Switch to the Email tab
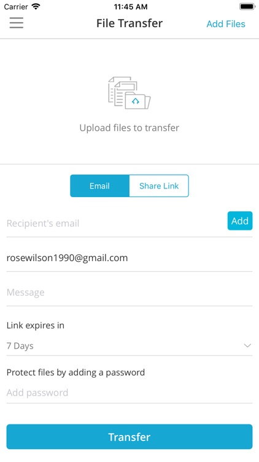This screenshot has height=462, width=259. point(99,186)
